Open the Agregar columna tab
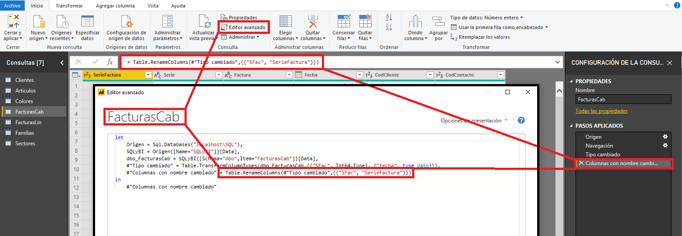Viewport: 682px width, 236px height. [x=115, y=6]
